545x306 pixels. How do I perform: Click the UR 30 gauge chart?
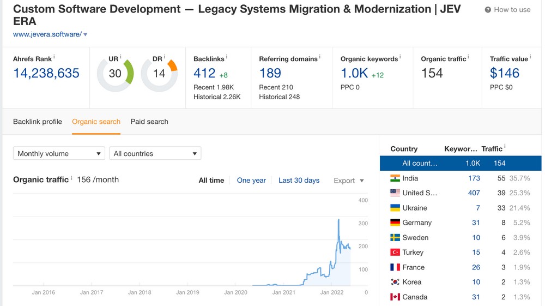115,74
